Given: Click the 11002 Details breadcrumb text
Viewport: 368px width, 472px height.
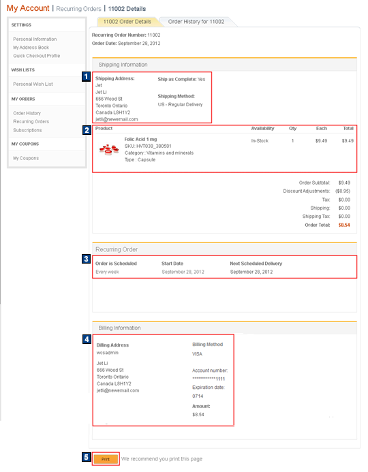Looking at the screenshot, I should pyautogui.click(x=127, y=9).
